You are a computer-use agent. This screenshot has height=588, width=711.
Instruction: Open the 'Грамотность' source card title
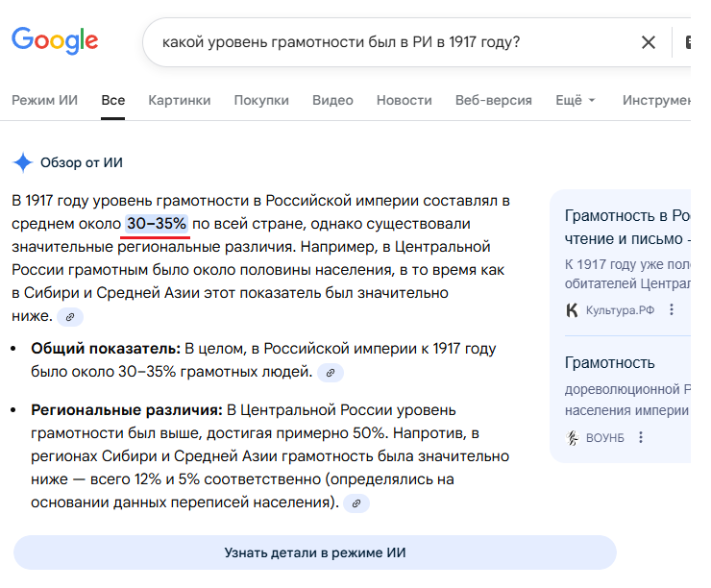coord(610,362)
